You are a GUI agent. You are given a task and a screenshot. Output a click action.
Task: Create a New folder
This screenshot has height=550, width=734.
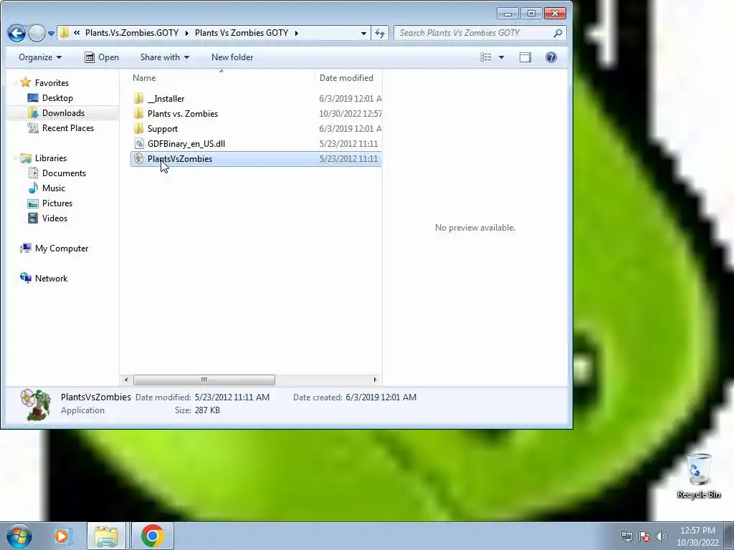tap(232, 57)
